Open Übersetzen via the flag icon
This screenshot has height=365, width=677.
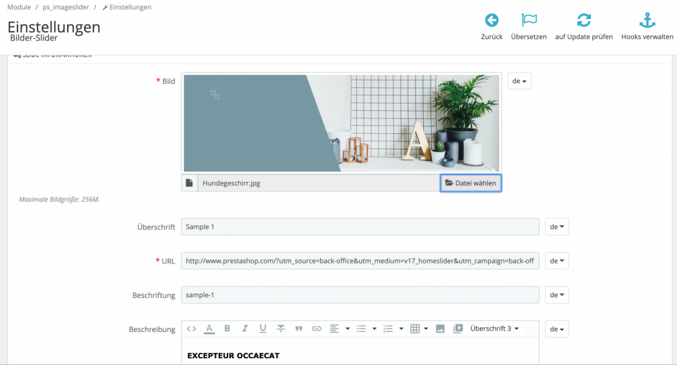point(529,20)
